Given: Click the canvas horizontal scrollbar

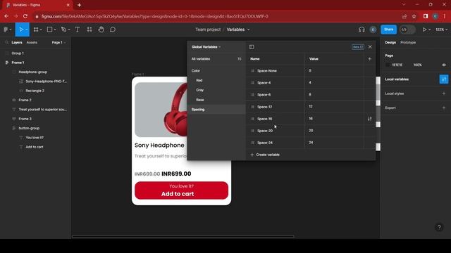Looking at the screenshot, I should click(x=183, y=237).
